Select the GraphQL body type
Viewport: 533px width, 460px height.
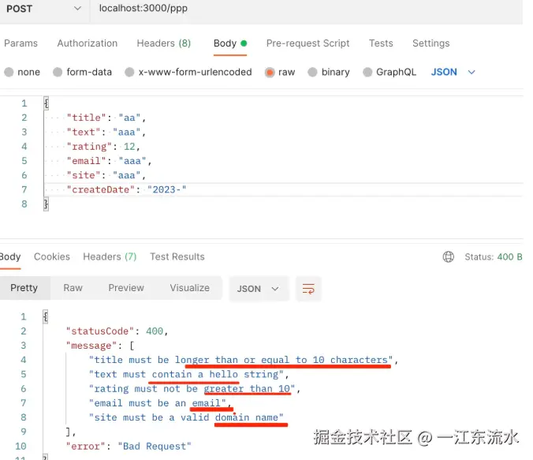389,72
